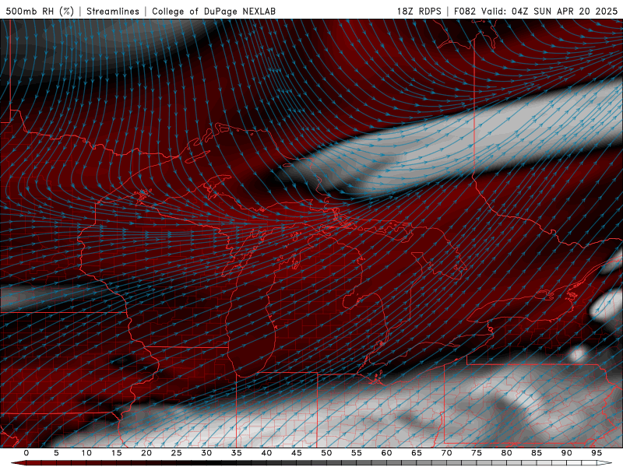This screenshot has height=467, width=623.
Task: Click the colorbar label '95'
Action: tap(597, 453)
